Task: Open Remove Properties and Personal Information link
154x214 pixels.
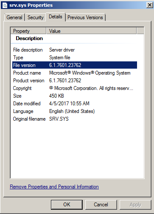Action: pyautogui.click(x=54, y=187)
